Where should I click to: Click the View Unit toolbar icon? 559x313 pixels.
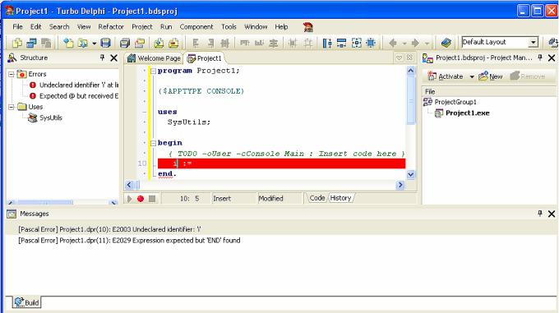[x=17, y=43]
